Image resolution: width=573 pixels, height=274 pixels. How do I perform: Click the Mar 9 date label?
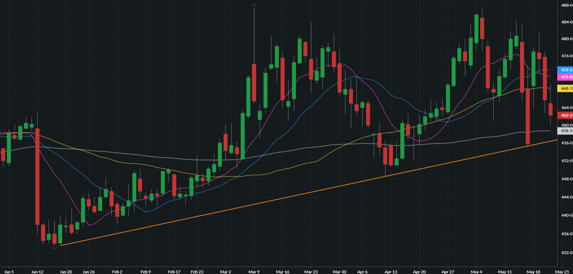[254, 272]
